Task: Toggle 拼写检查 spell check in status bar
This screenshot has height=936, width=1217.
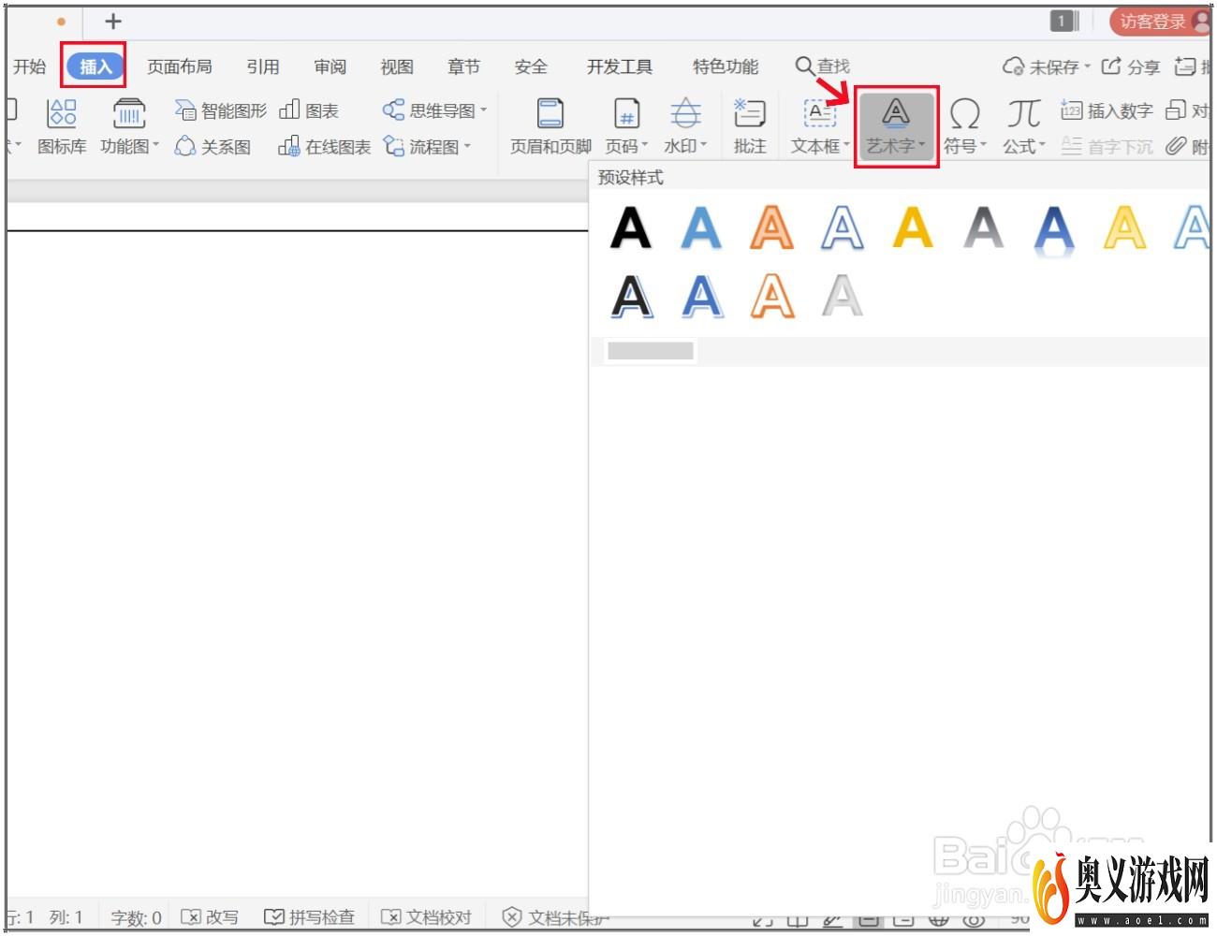Action: [x=309, y=917]
